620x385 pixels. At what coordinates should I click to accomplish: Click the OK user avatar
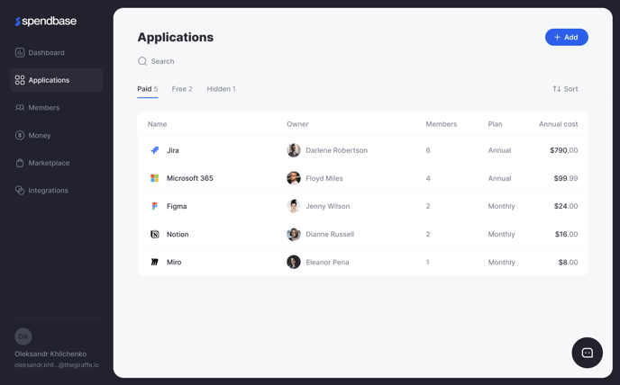tap(23, 336)
